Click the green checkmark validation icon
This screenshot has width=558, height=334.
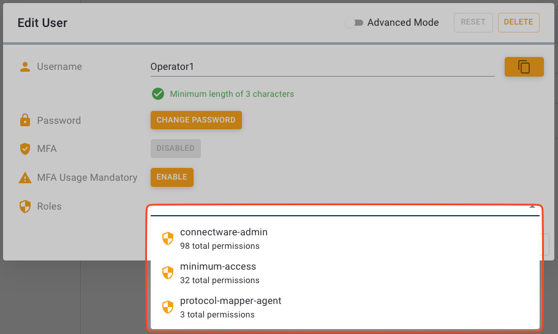click(158, 94)
